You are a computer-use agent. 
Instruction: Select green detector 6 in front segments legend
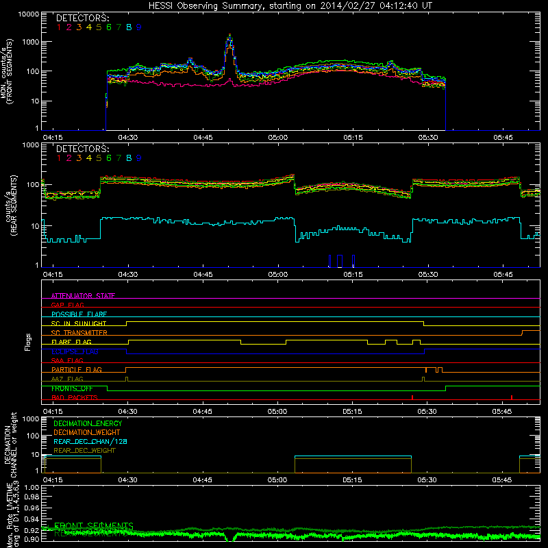[x=109, y=27]
